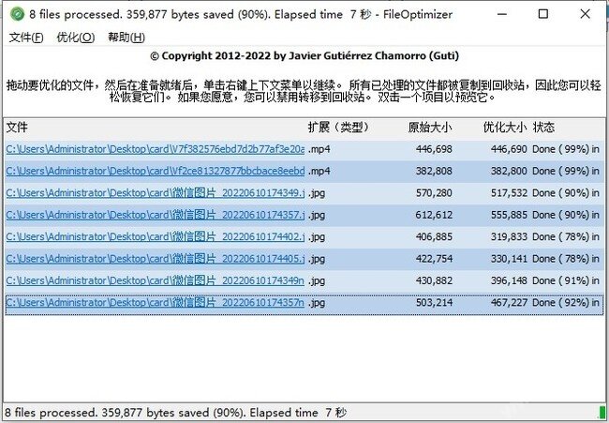This screenshot has width=609, height=423.
Task: Open the 帮助(H) menu
Action: coord(126,38)
